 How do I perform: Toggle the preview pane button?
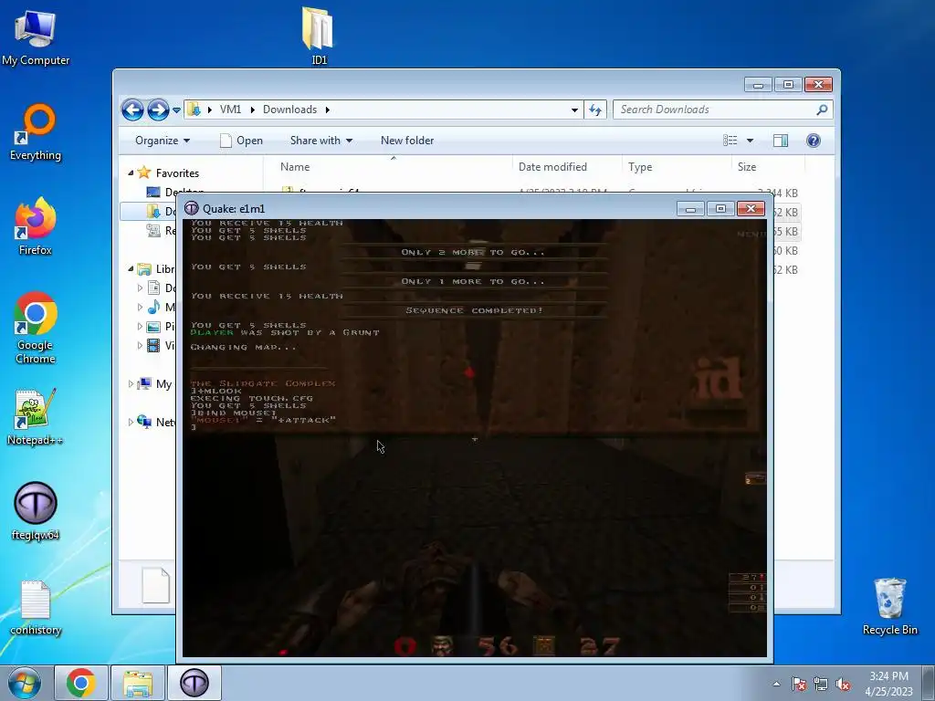point(781,141)
